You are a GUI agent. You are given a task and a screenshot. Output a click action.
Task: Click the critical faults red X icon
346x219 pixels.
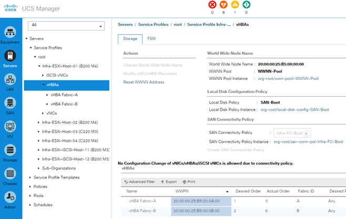click(212, 5)
